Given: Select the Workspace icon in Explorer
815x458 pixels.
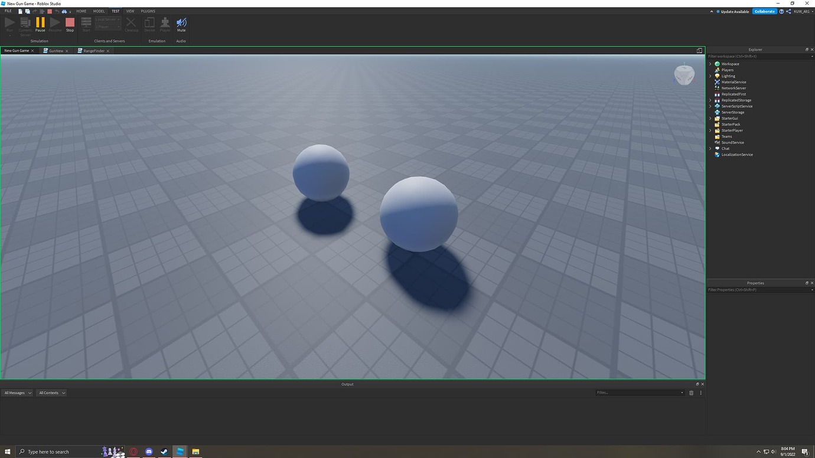Looking at the screenshot, I should pos(716,63).
